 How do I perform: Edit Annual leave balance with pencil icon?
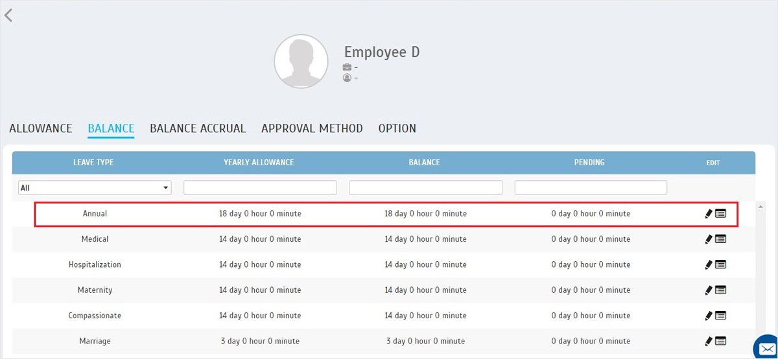pyautogui.click(x=709, y=214)
